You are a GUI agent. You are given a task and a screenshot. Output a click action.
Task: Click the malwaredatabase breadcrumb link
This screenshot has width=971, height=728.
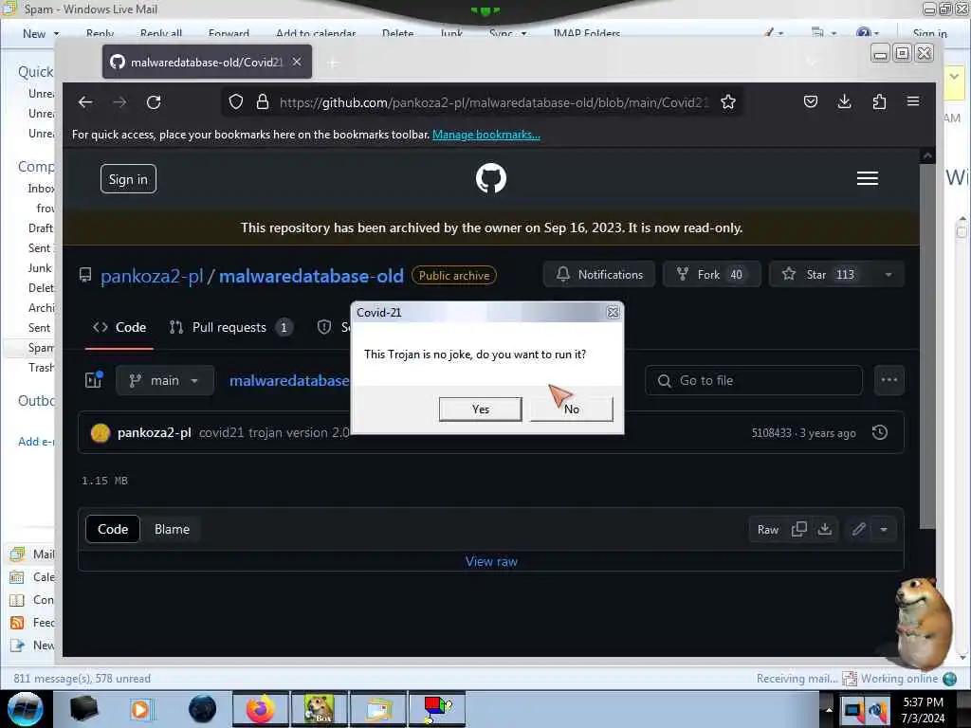point(289,381)
